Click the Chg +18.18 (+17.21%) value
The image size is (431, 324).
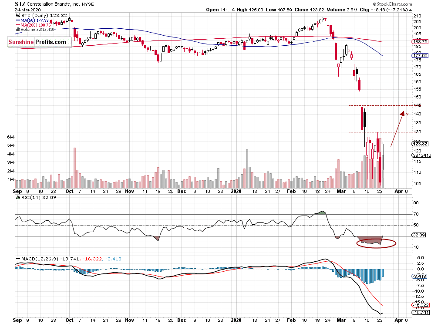point(384,10)
